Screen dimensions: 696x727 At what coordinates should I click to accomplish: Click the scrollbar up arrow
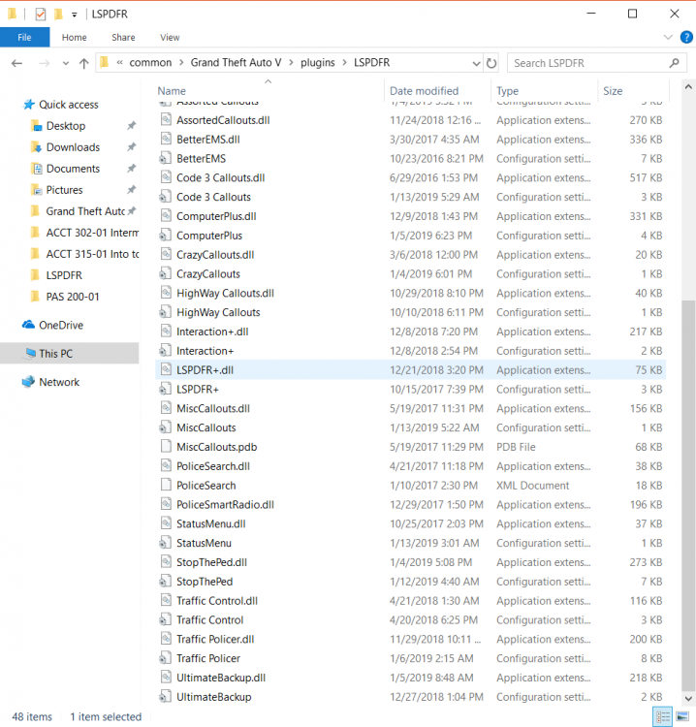pos(688,87)
